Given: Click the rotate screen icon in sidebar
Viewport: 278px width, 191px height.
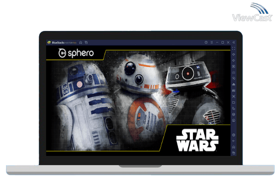Looking at the screenshot, I should [234, 108].
